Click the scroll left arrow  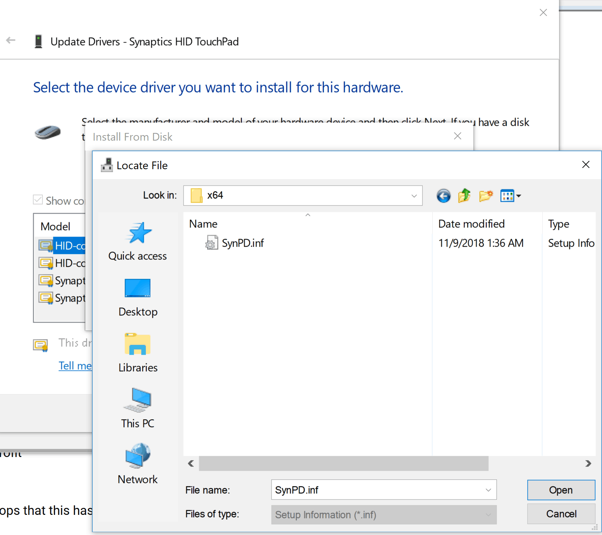tap(191, 464)
